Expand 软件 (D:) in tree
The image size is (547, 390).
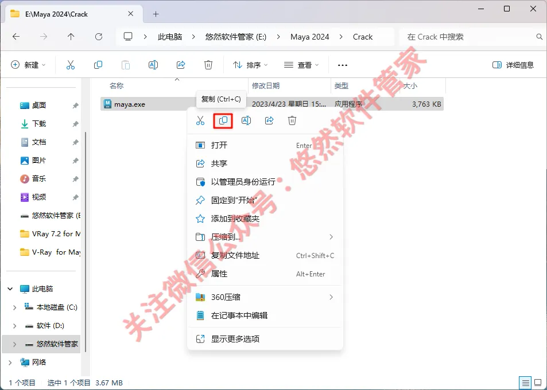click(15, 326)
